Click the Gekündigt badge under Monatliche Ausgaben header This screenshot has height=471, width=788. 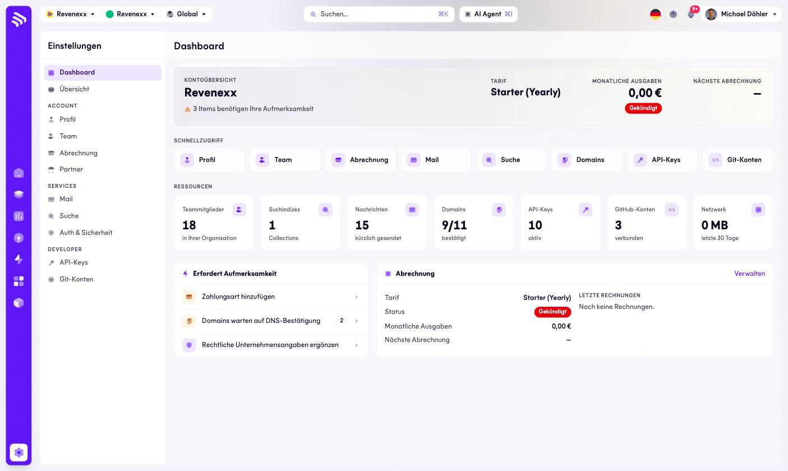pyautogui.click(x=643, y=108)
